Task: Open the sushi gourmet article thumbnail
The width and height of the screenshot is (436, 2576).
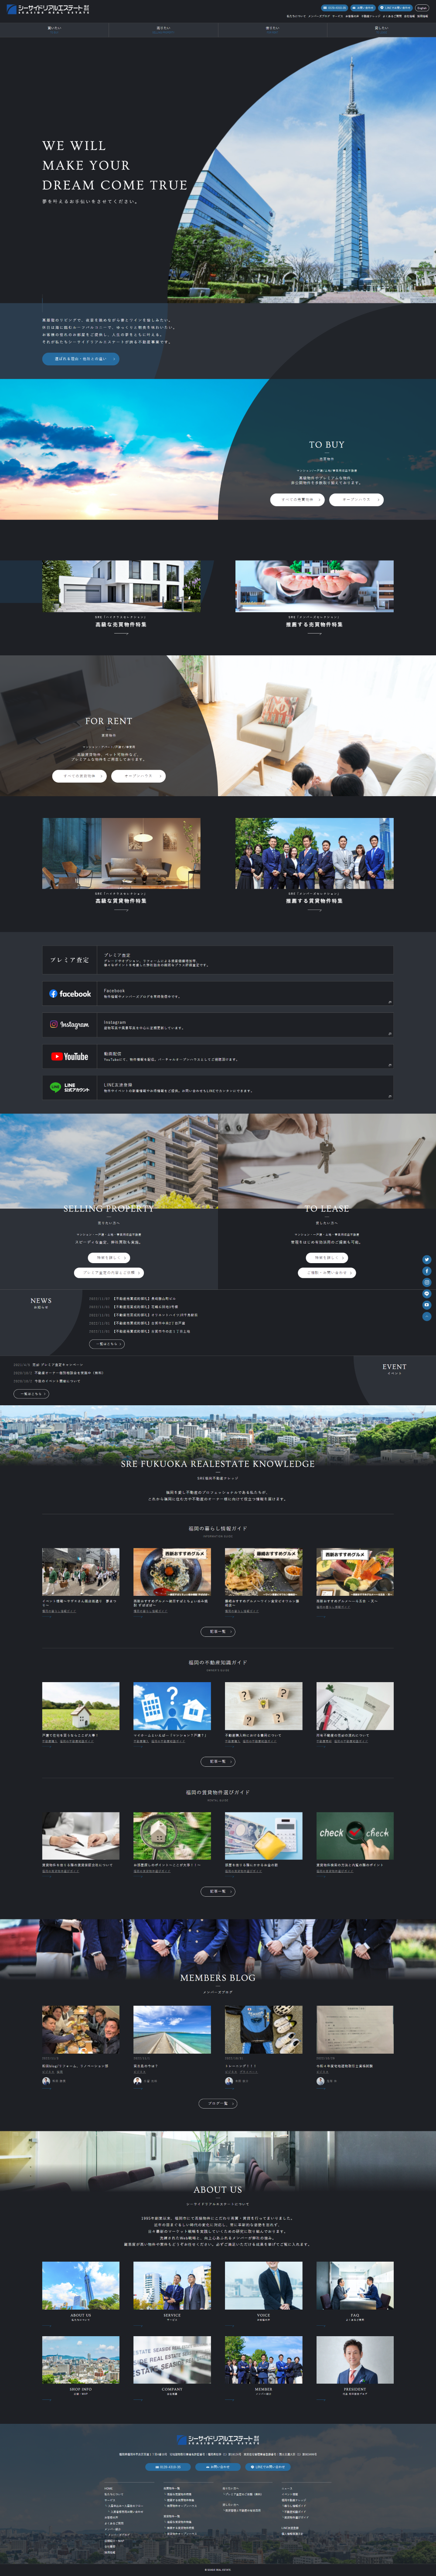Action: [x=355, y=1571]
